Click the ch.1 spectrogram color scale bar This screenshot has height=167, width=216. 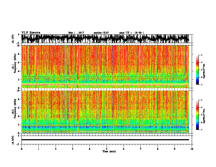197,70
